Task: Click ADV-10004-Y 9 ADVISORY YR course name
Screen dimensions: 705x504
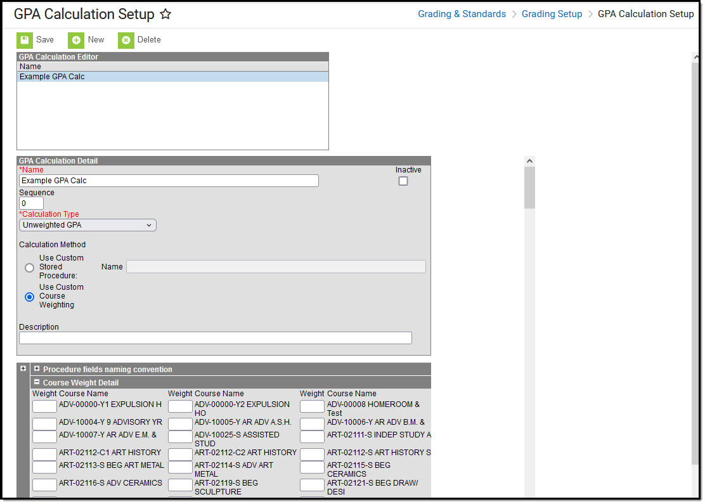Action: click(110, 422)
